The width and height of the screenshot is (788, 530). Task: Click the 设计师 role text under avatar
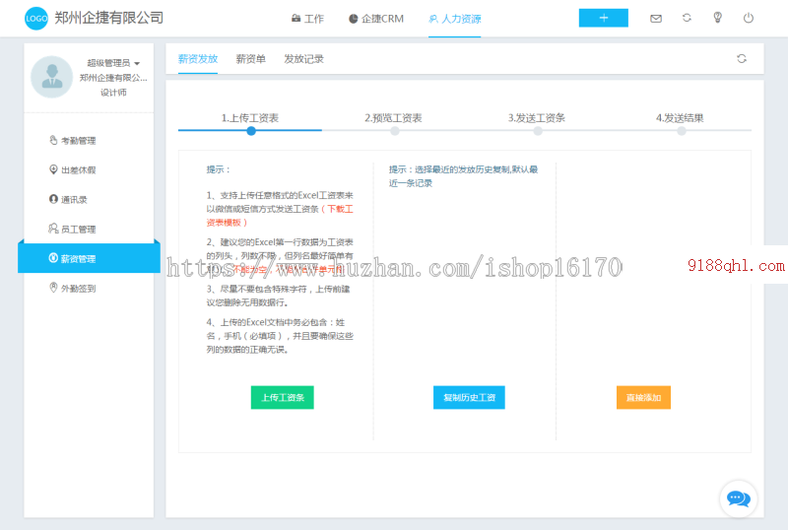113,93
